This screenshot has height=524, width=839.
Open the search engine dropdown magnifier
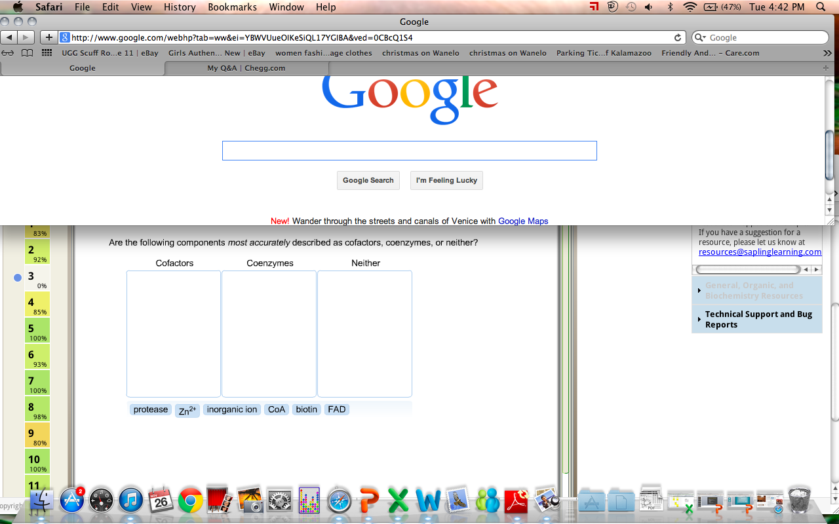pos(701,38)
